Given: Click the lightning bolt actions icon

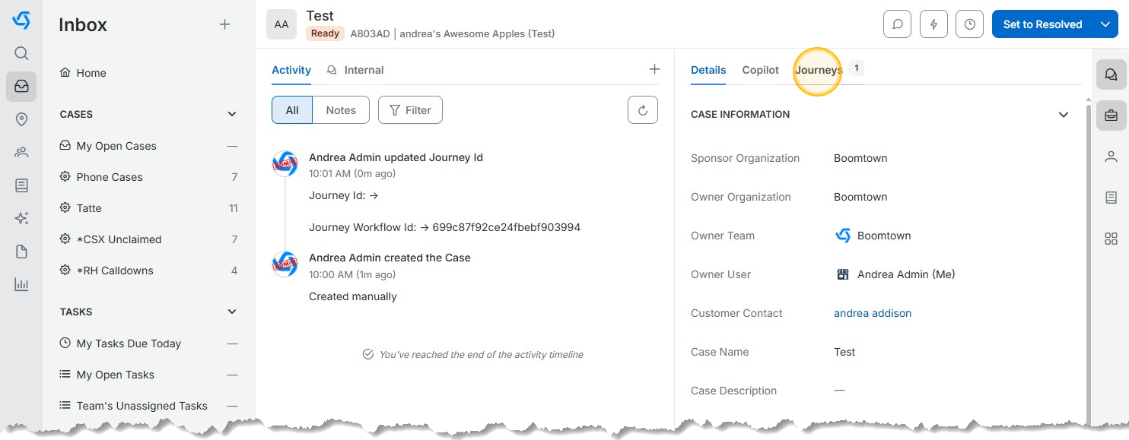Looking at the screenshot, I should (x=933, y=24).
